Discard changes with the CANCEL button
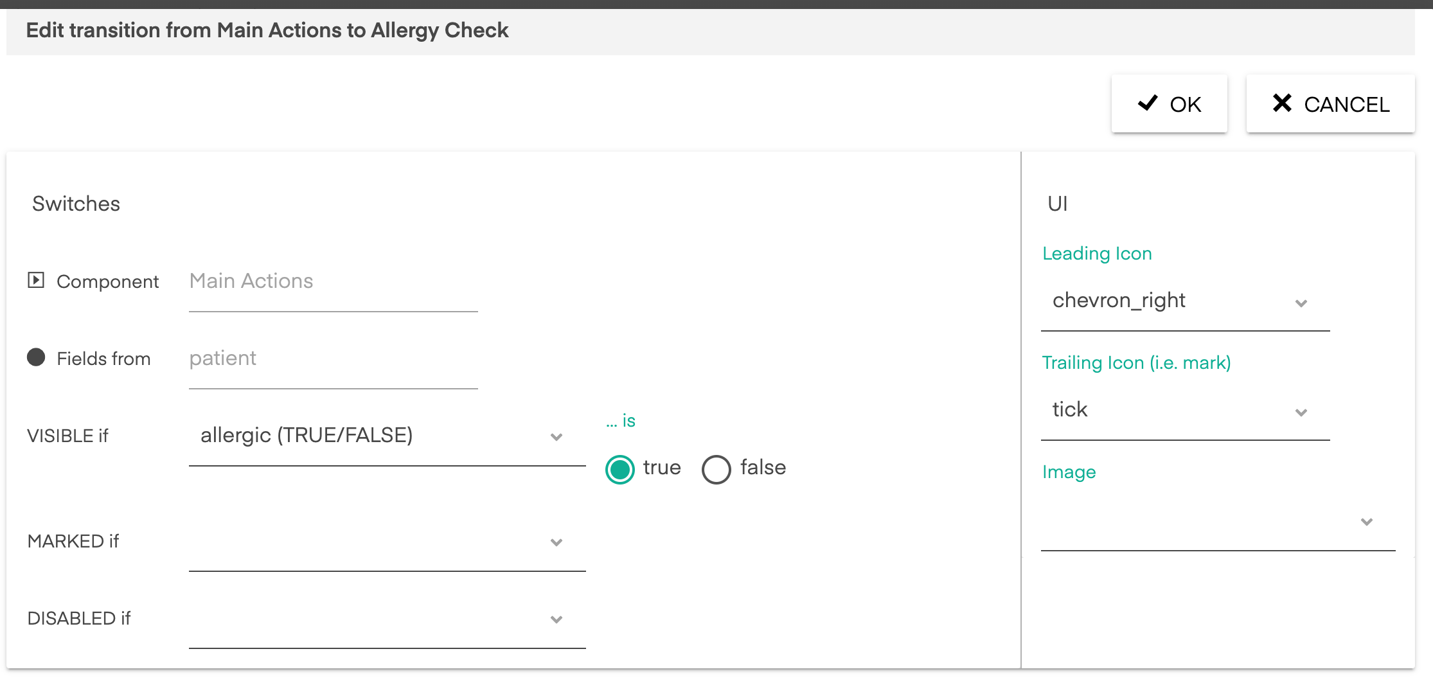This screenshot has width=1433, height=685. point(1330,103)
